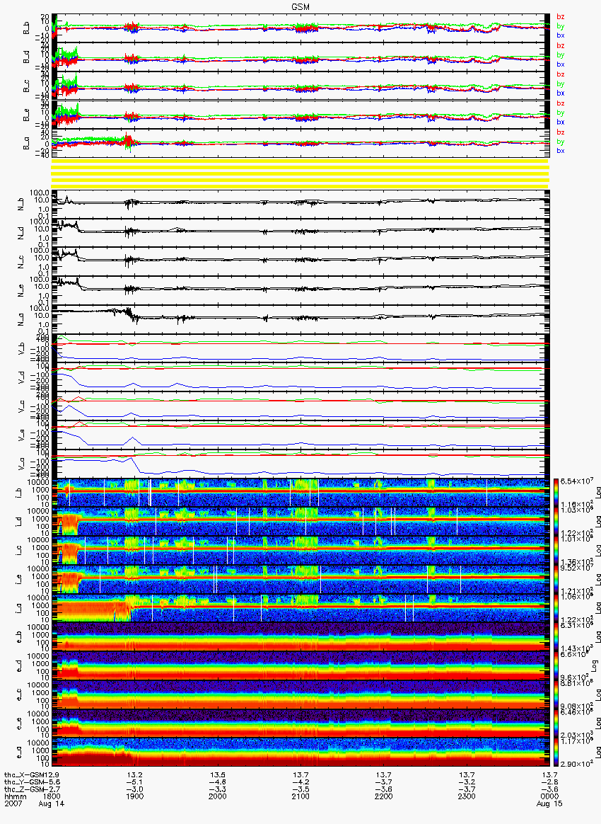Click the B_a axis label
Screen dimensions: 601x824
(26, 143)
